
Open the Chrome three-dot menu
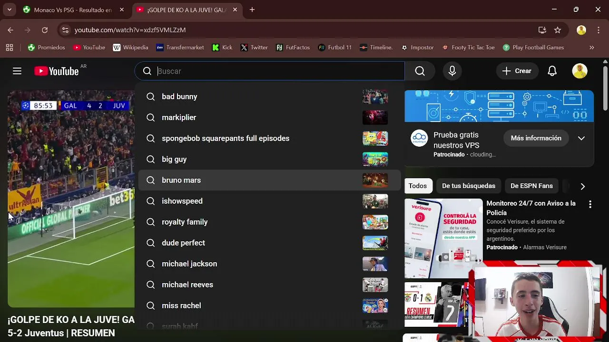pos(598,30)
